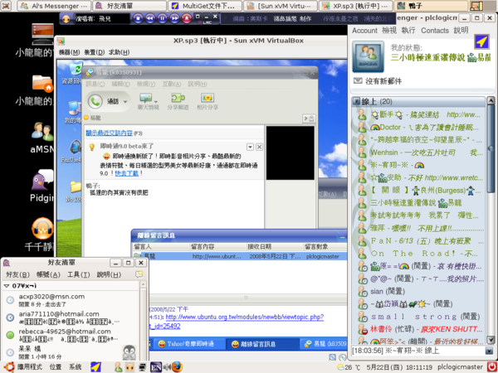Collapse the 線上 (20) contact group

coord(357,101)
